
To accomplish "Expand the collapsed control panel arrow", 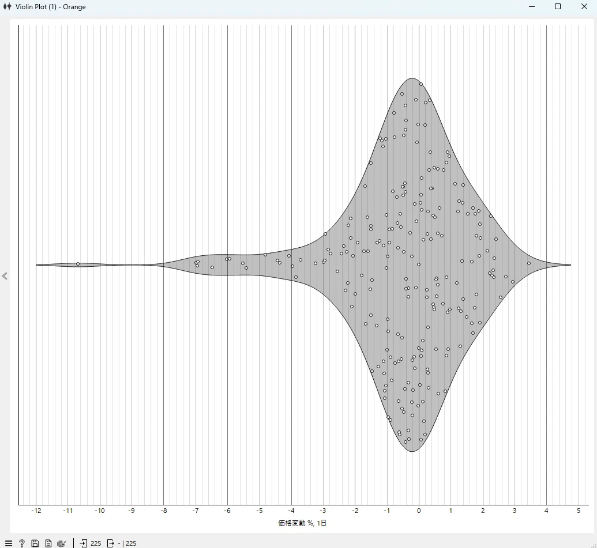I will [5, 276].
